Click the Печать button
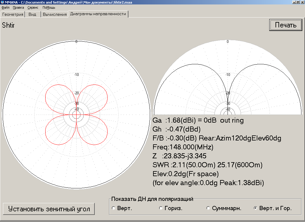The width and height of the screenshot is (305, 222). click(286, 25)
